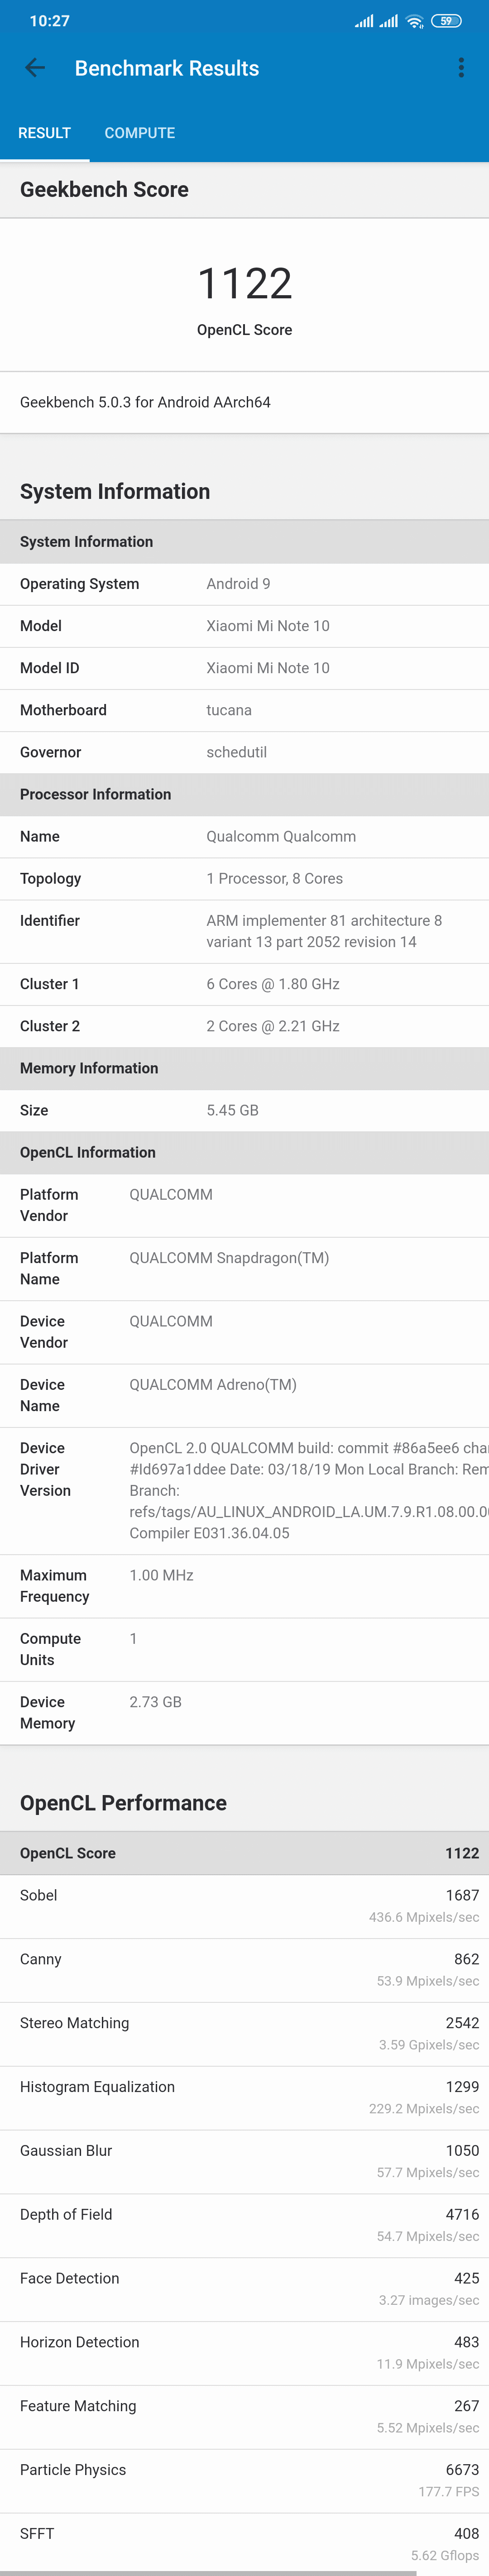Tap the second cellular signal icon
489x2576 pixels.
tap(389, 21)
